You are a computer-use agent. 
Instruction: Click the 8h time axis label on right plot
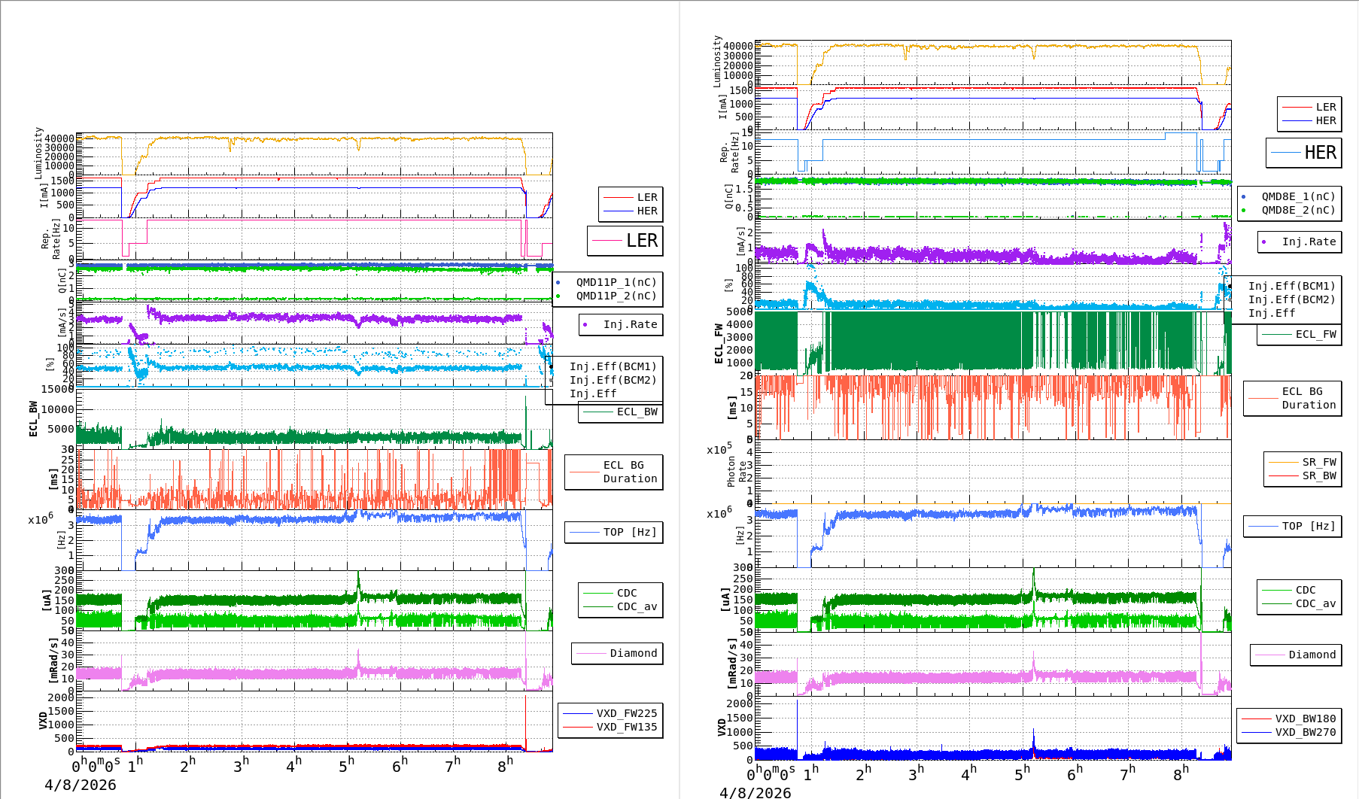[1180, 773]
